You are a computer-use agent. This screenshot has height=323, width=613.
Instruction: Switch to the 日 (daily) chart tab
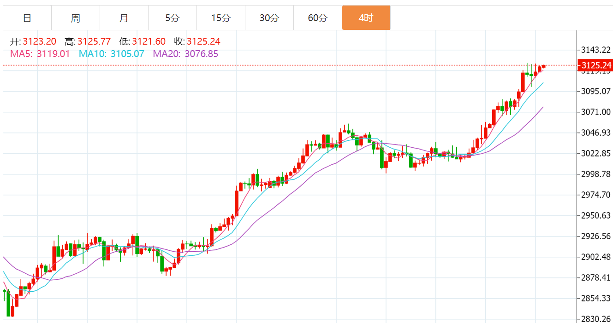pos(27,18)
